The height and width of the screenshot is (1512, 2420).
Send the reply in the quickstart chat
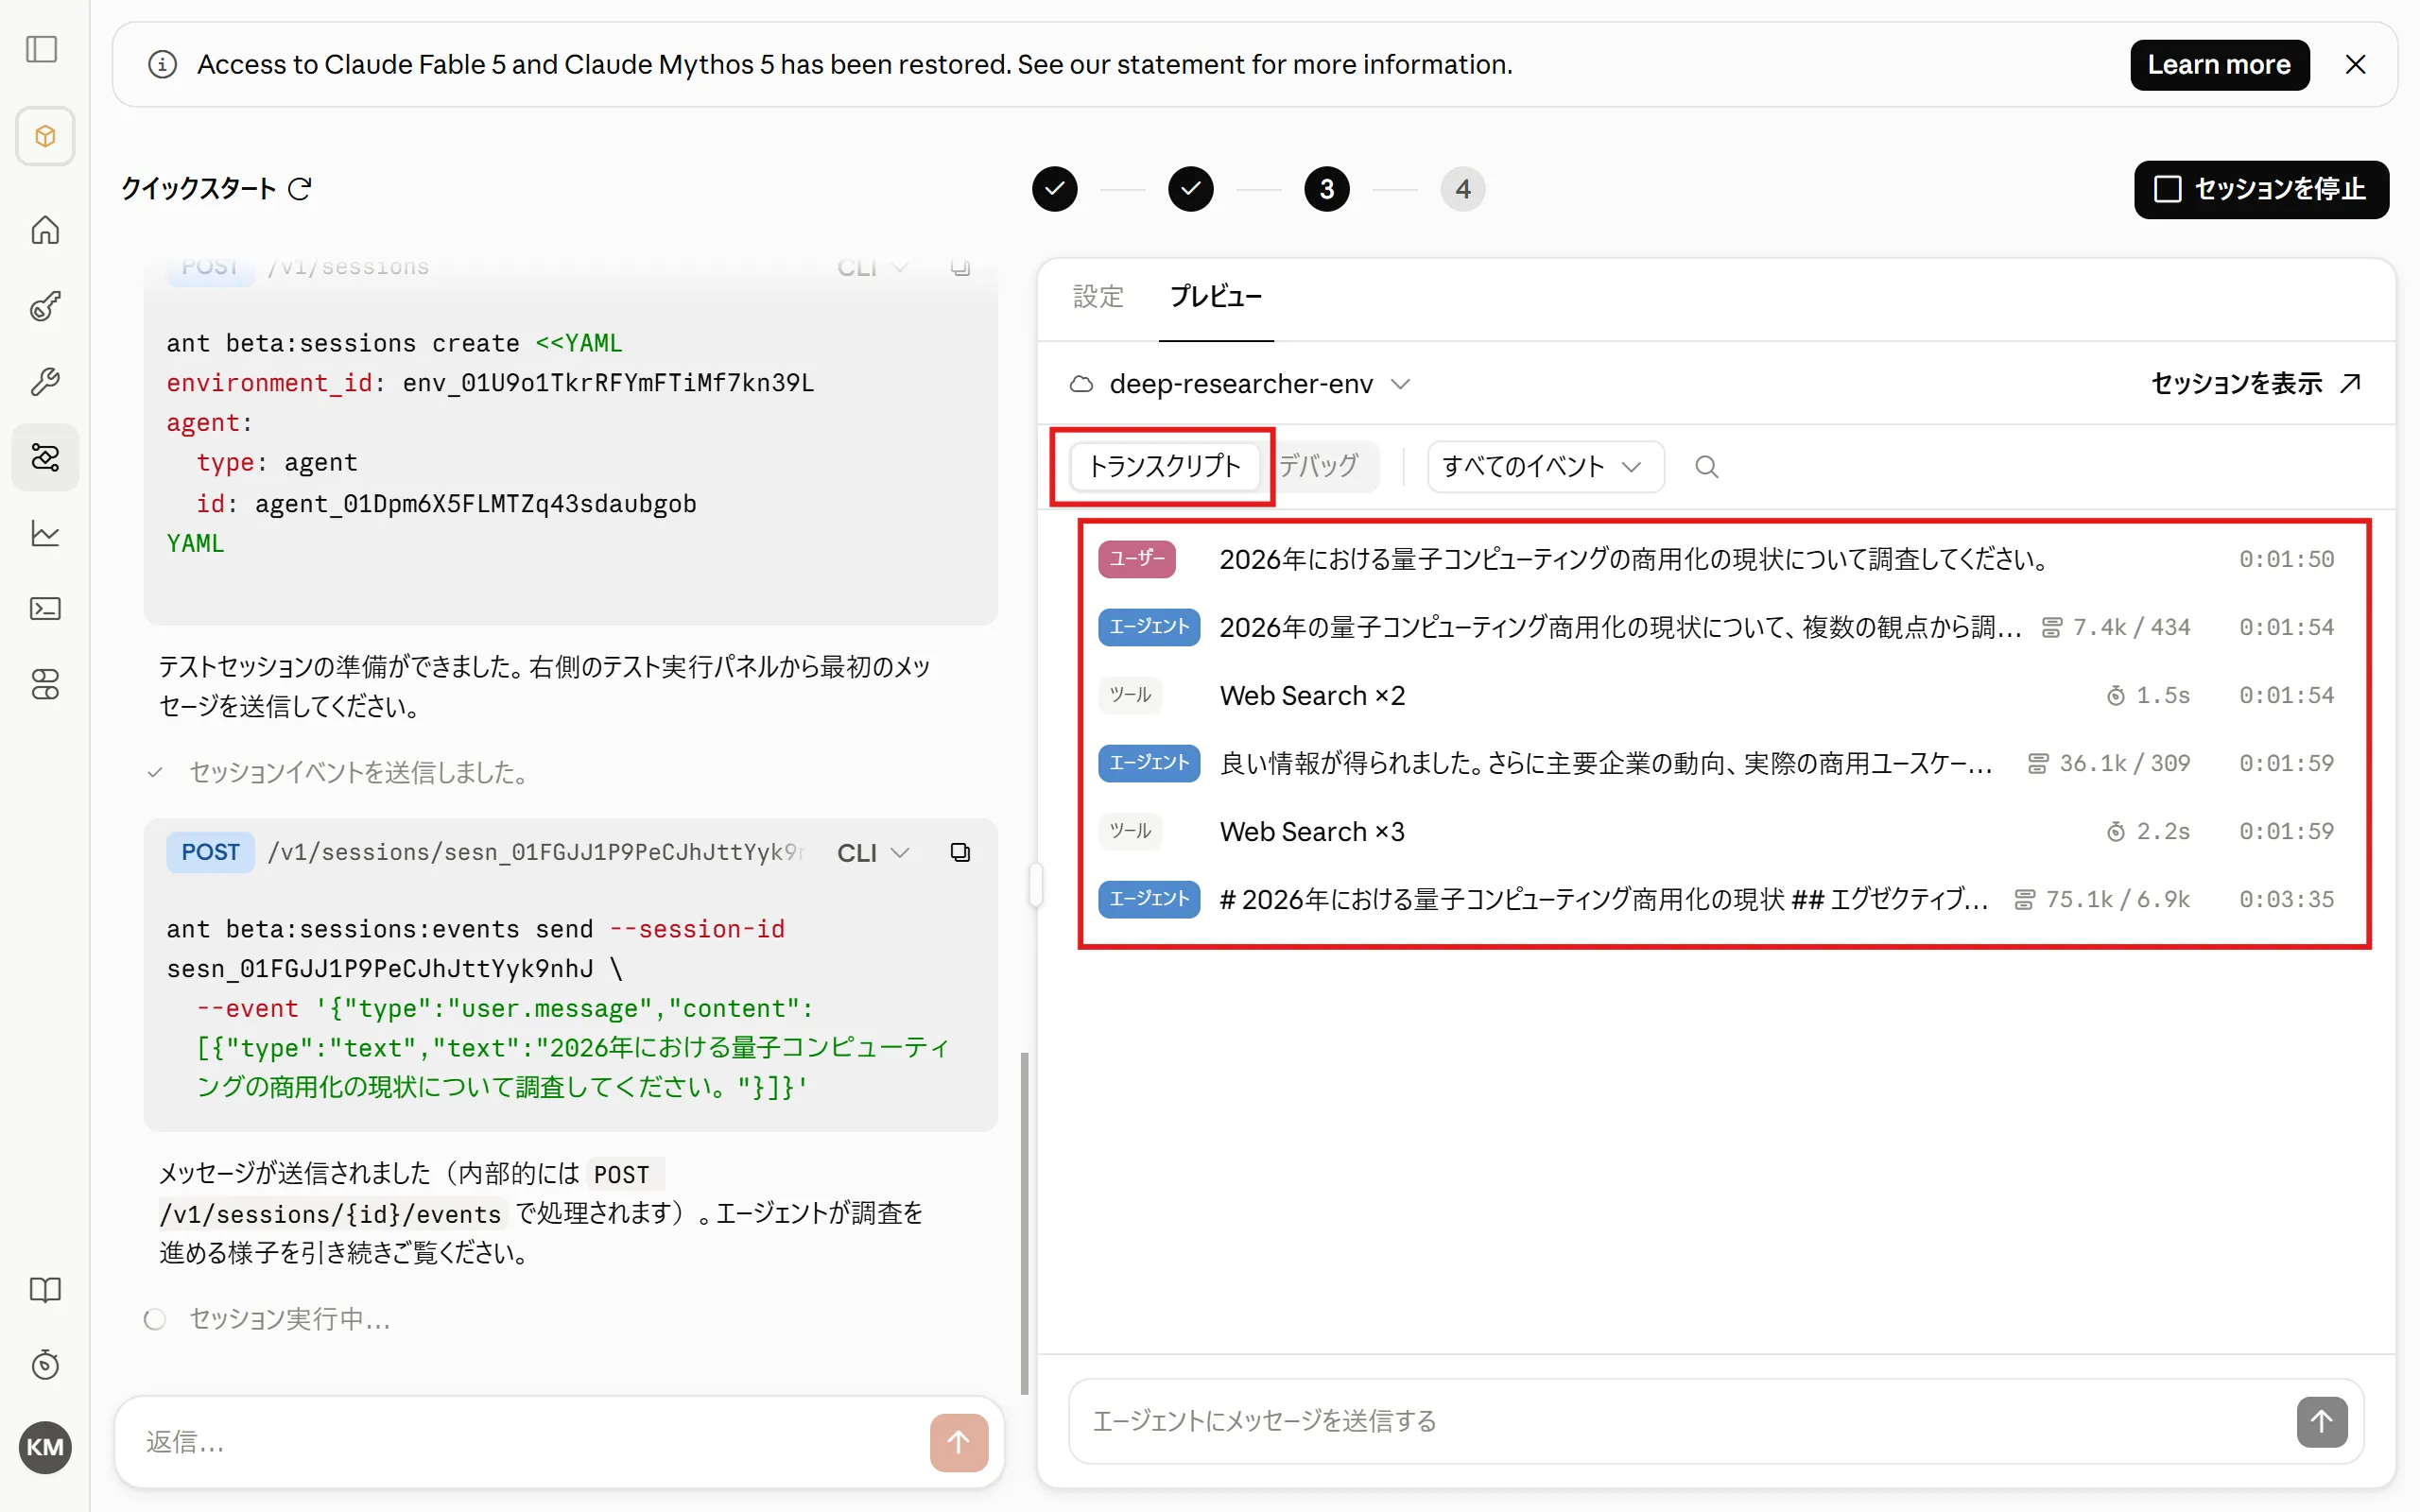(x=958, y=1442)
